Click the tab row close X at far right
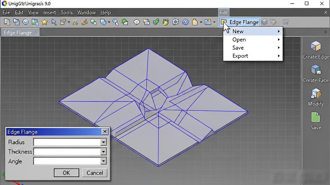 coord(325,32)
